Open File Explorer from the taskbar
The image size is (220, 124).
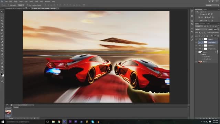53,122
